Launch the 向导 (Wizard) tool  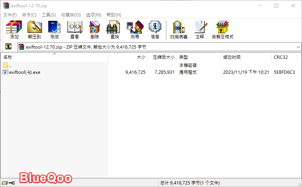[x=135, y=30]
